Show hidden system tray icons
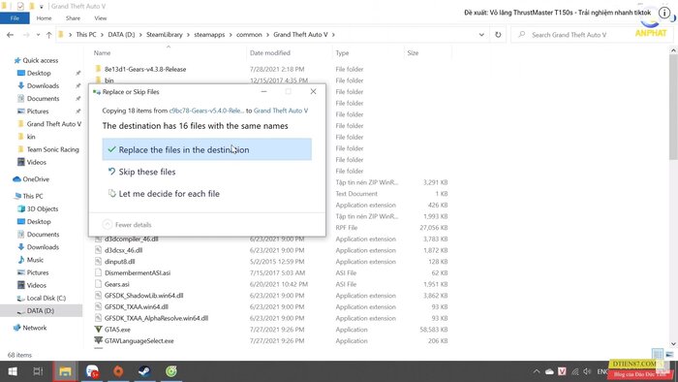This screenshot has width=678, height=382. pos(537,371)
